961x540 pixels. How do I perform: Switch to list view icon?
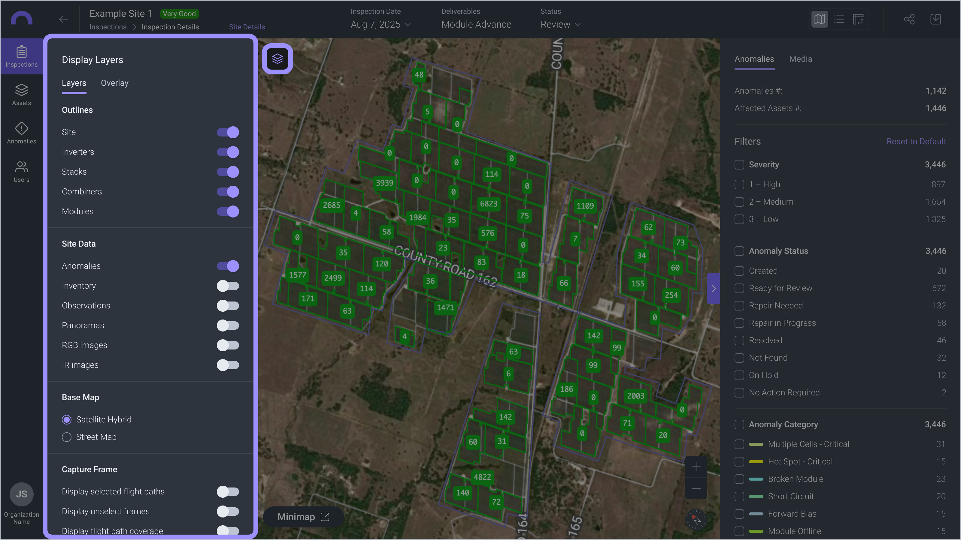[839, 19]
